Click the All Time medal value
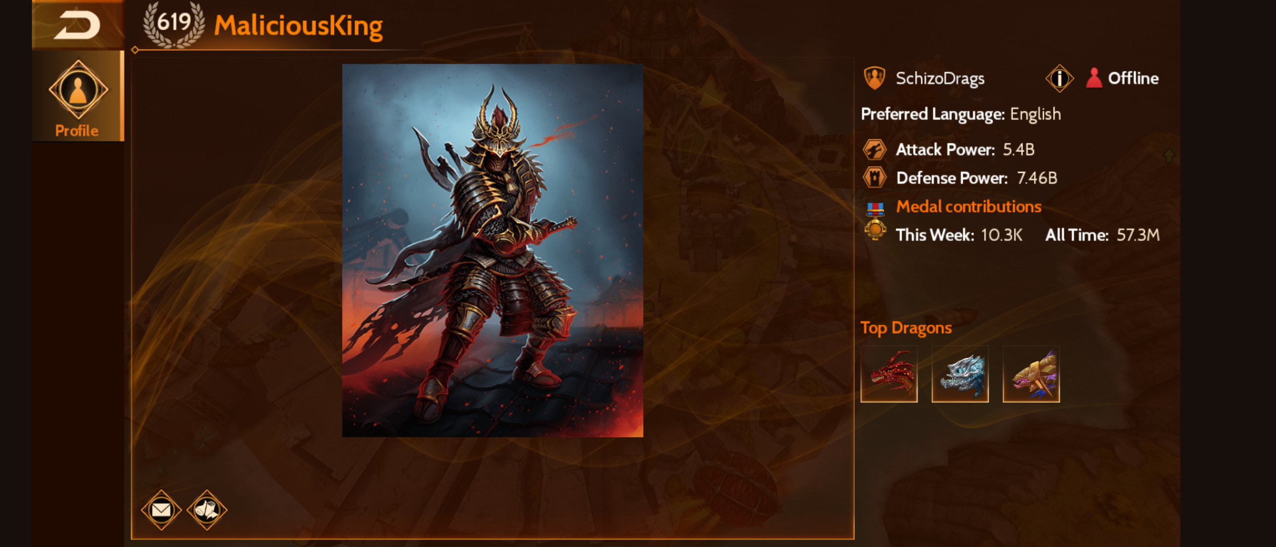1276x547 pixels. 1138,235
